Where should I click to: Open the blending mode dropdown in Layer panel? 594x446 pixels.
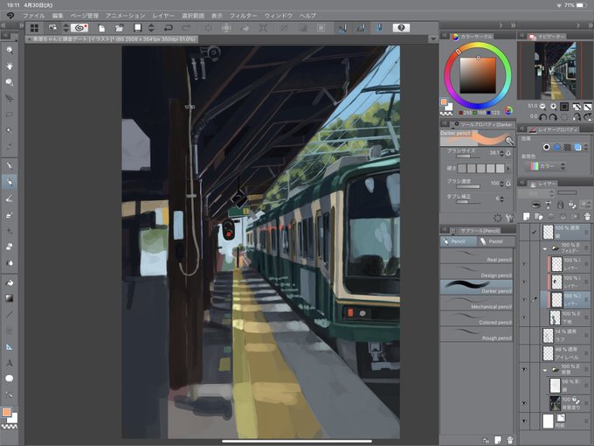pos(536,193)
